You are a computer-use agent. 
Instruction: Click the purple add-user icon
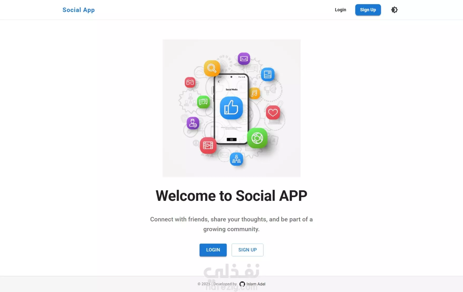[x=193, y=123]
